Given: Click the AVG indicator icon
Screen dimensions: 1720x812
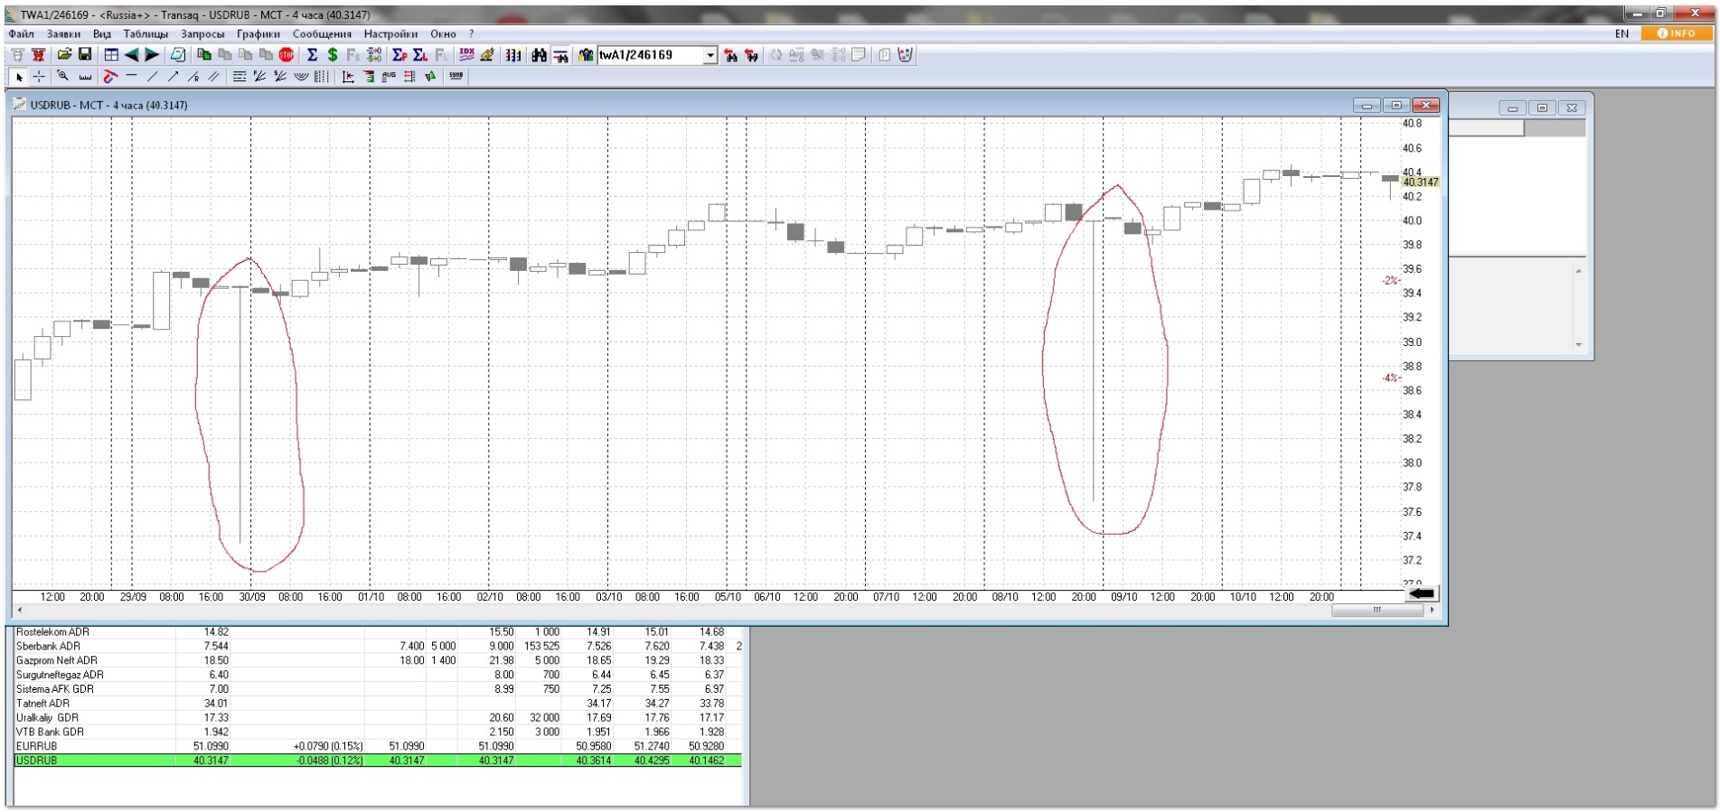Looking at the screenshot, I should pos(389,77).
